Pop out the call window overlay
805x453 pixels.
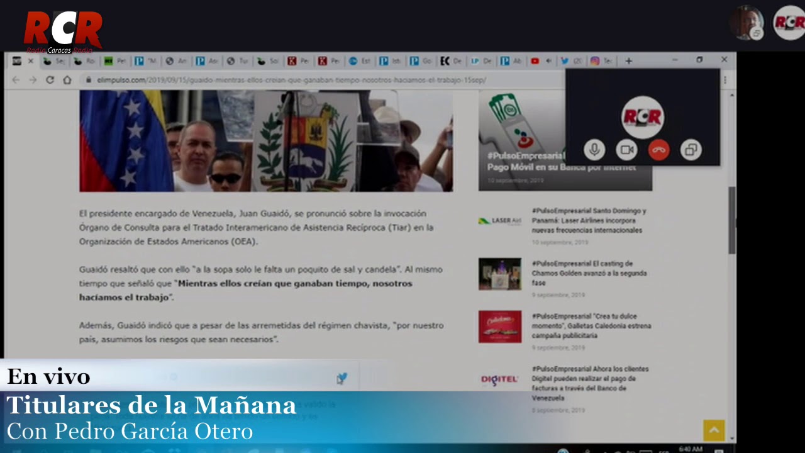pyautogui.click(x=691, y=150)
